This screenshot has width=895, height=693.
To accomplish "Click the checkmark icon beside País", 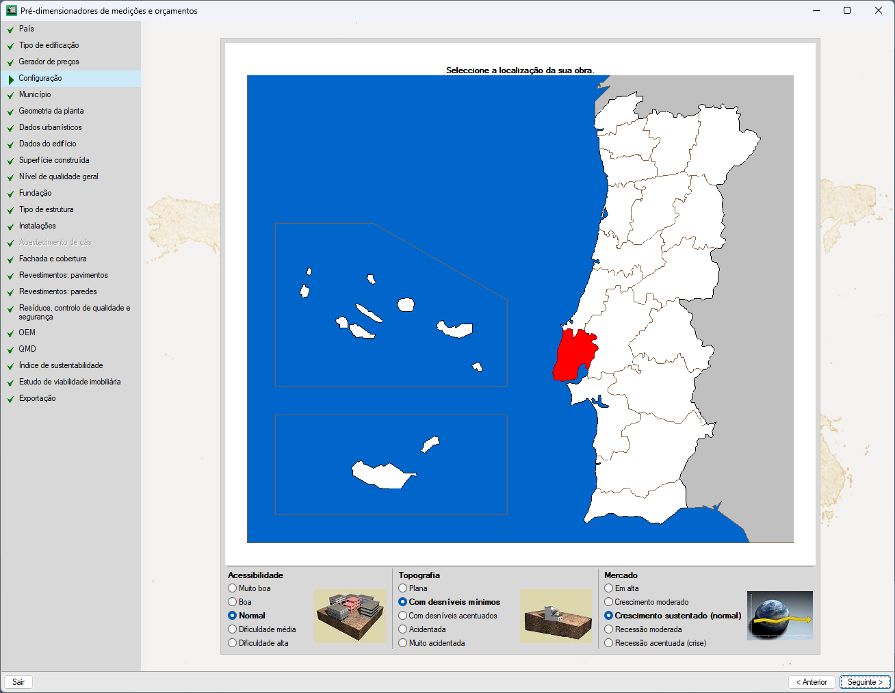I will (10, 29).
